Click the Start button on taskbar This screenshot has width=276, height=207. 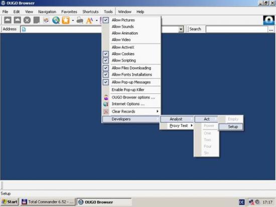(x=10, y=202)
